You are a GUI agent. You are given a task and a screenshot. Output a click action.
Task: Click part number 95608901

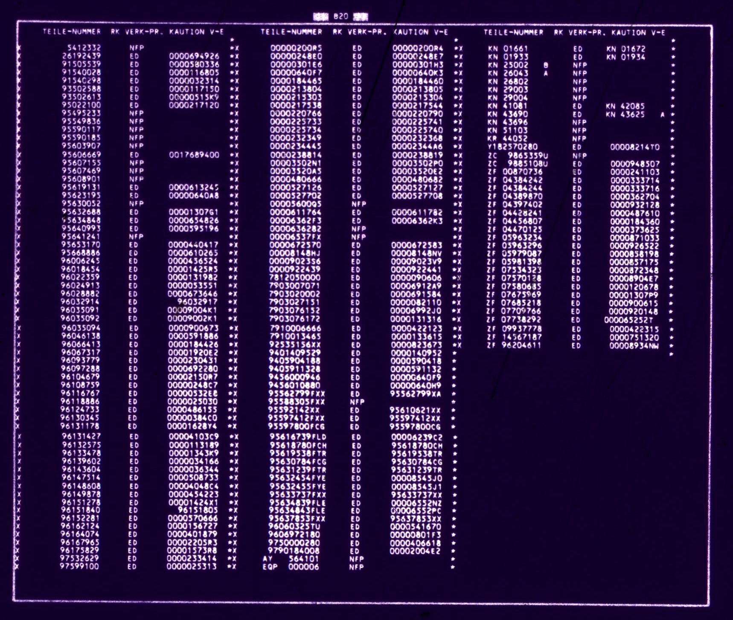click(81, 179)
